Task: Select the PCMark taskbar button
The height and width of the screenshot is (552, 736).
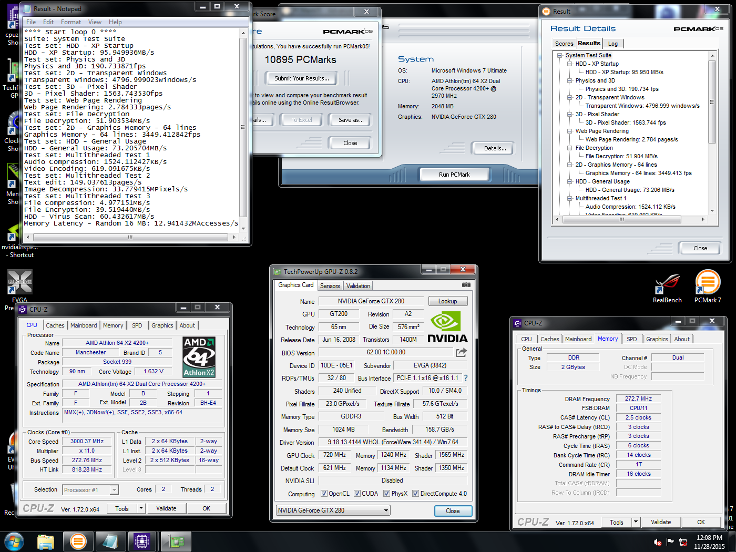Action: 78,541
